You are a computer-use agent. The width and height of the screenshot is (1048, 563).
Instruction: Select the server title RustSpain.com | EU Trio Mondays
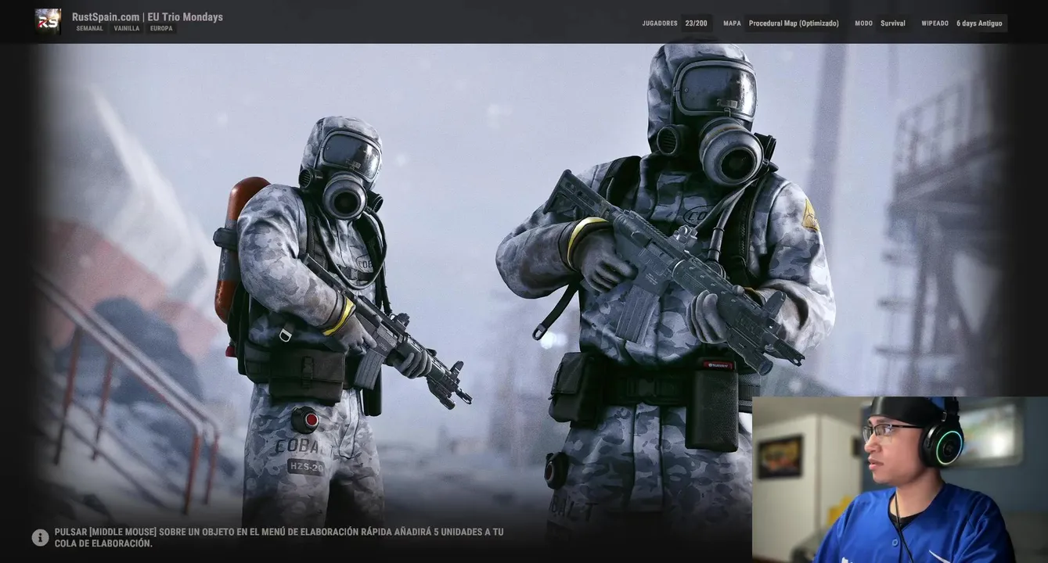pyautogui.click(x=147, y=16)
